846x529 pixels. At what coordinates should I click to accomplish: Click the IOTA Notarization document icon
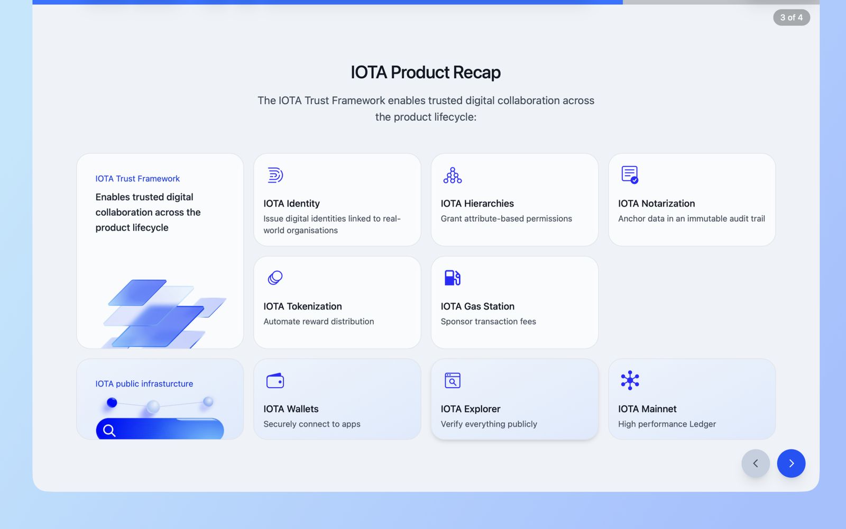click(x=630, y=175)
